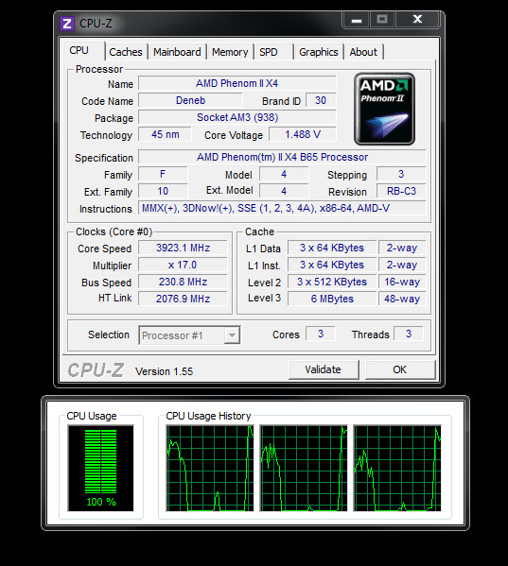
Task: Click the Bus Speed value '230.8 MHz'
Action: (183, 282)
